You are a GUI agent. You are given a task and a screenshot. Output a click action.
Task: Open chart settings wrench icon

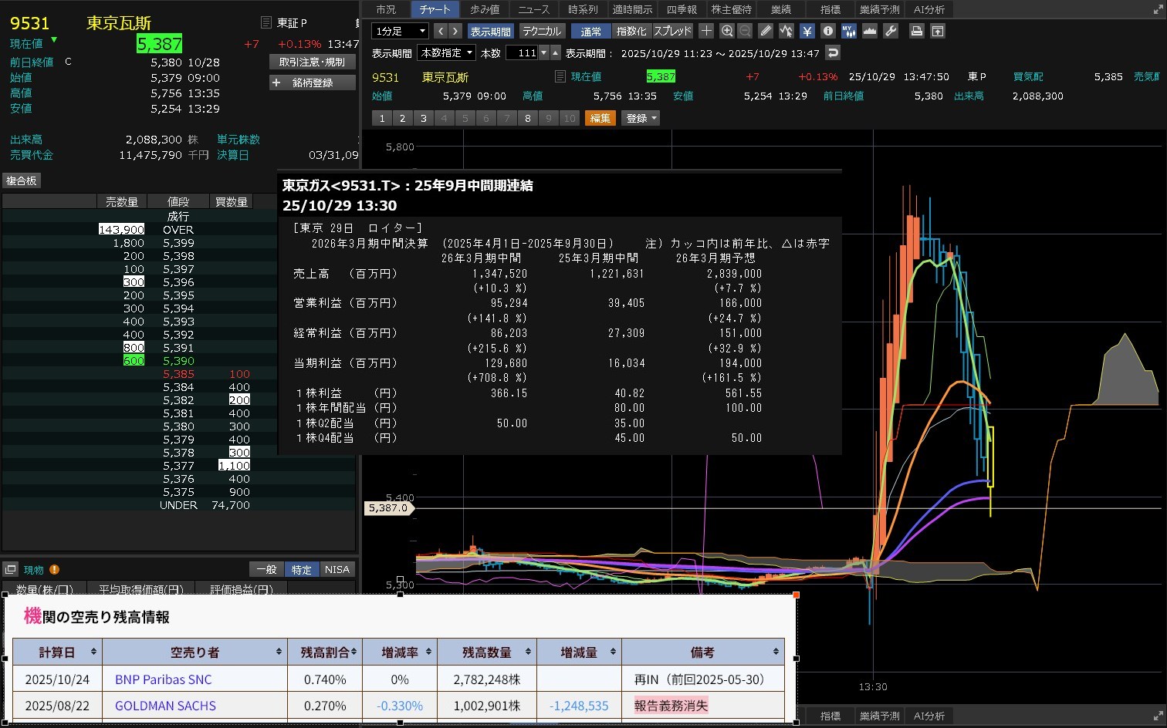(x=891, y=31)
